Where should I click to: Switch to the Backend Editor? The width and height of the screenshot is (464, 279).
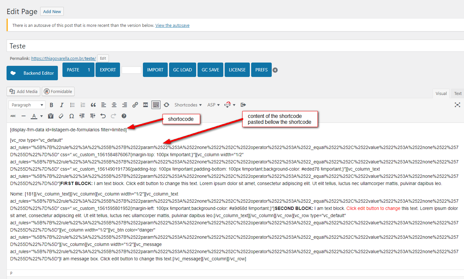(x=32, y=73)
